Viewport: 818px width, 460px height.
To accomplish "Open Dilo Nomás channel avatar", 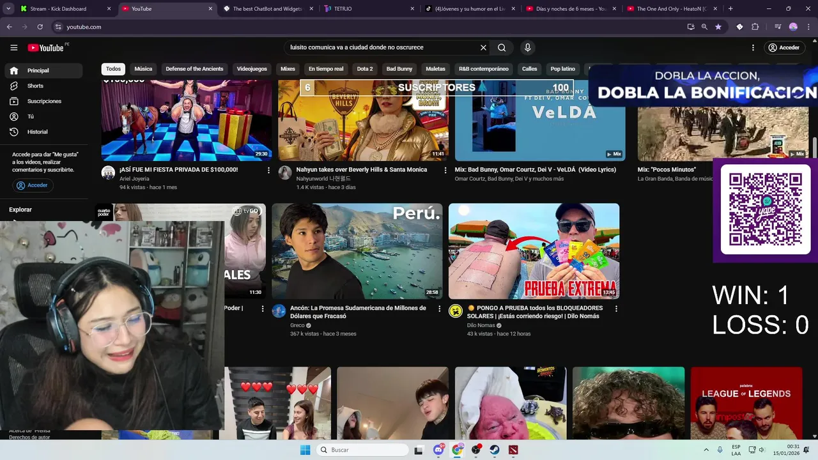I will tap(456, 311).
